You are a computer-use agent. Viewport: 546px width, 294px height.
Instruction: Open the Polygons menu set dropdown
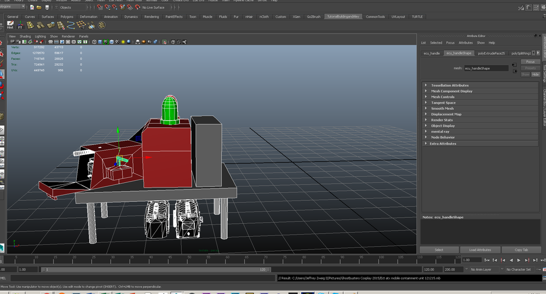pyautogui.click(x=13, y=6)
